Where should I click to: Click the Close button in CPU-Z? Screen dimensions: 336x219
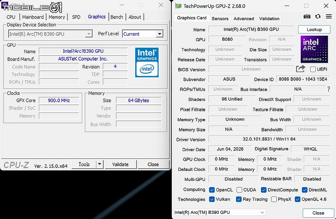[x=153, y=164]
